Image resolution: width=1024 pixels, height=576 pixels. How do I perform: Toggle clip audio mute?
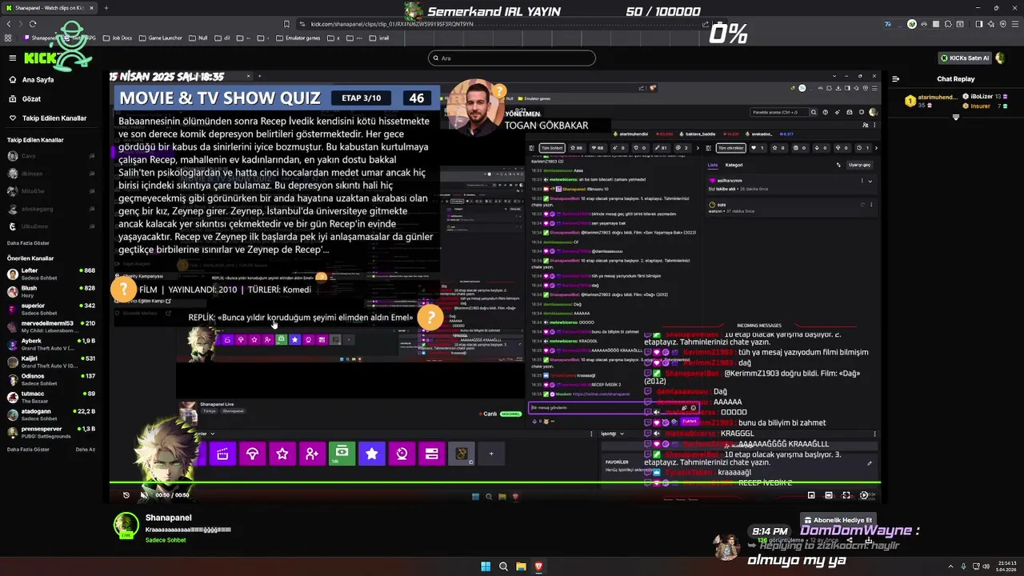[x=144, y=495]
